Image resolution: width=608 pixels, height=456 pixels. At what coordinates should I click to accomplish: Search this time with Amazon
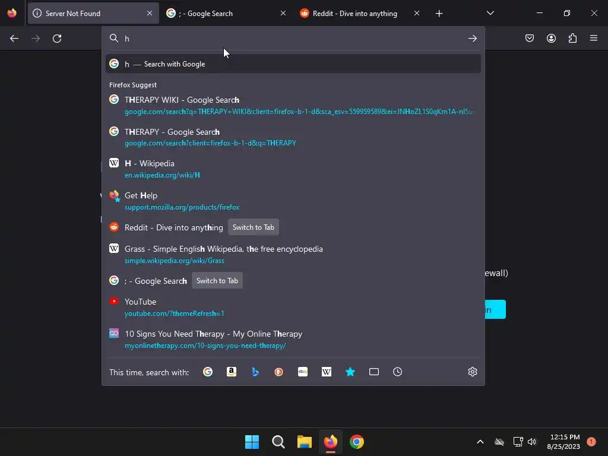232,372
